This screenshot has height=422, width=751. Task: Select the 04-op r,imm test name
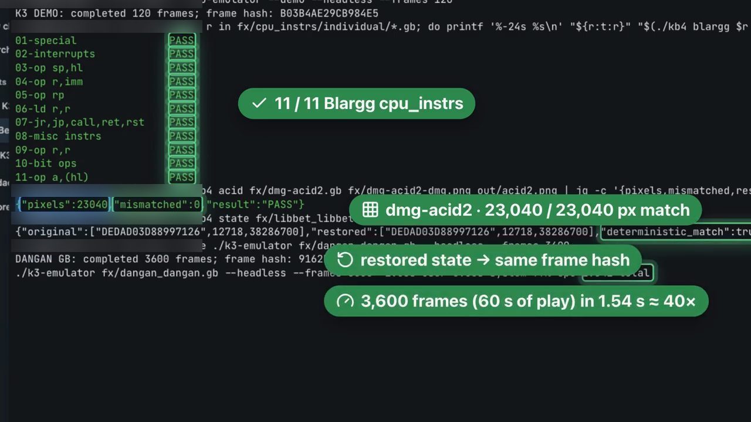(49, 81)
